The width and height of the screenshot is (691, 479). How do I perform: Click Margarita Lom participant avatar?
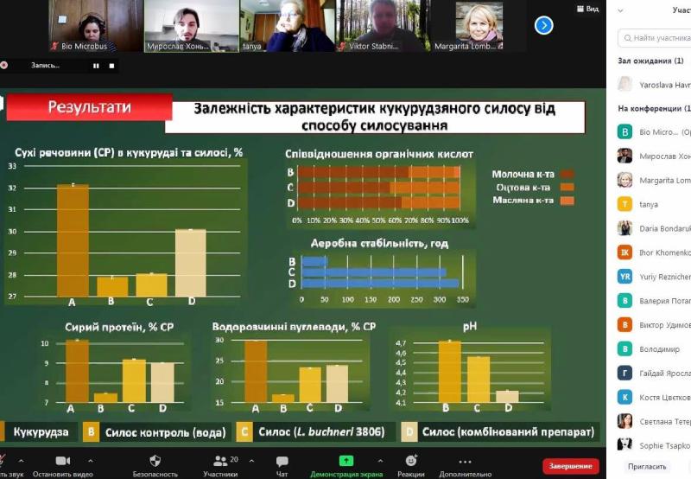tap(624, 180)
